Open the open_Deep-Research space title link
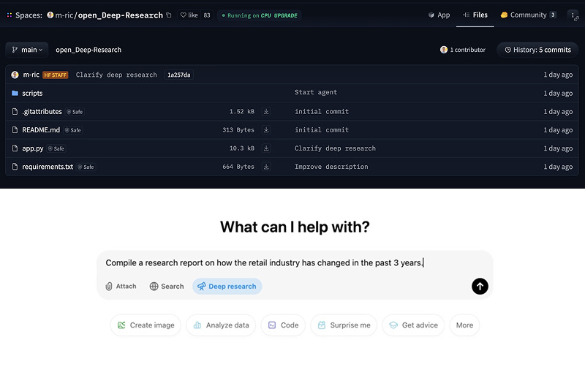The width and height of the screenshot is (585, 367). point(120,15)
